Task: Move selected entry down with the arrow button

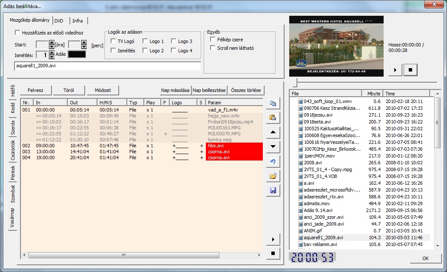Action: pos(273,147)
